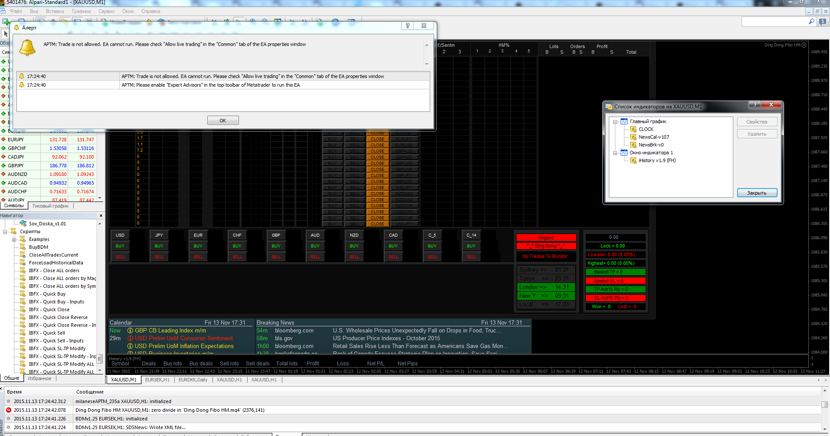Select IBFX - Quick Close script
830x436 pixels.
[x=49, y=309]
